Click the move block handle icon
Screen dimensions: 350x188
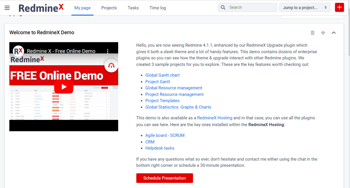(323, 33)
